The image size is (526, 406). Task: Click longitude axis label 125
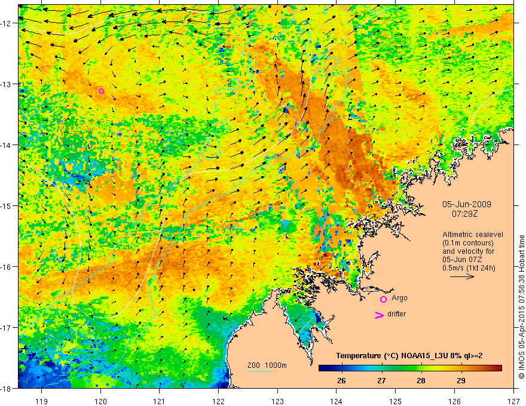click(395, 401)
